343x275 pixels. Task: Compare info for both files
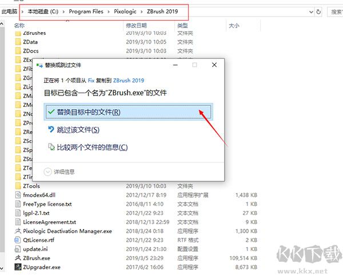coord(87,148)
